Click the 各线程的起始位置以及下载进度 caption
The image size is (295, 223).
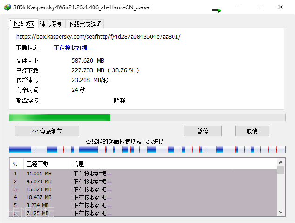tap(125, 141)
